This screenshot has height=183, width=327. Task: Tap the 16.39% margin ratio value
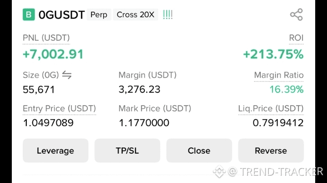click(286, 89)
